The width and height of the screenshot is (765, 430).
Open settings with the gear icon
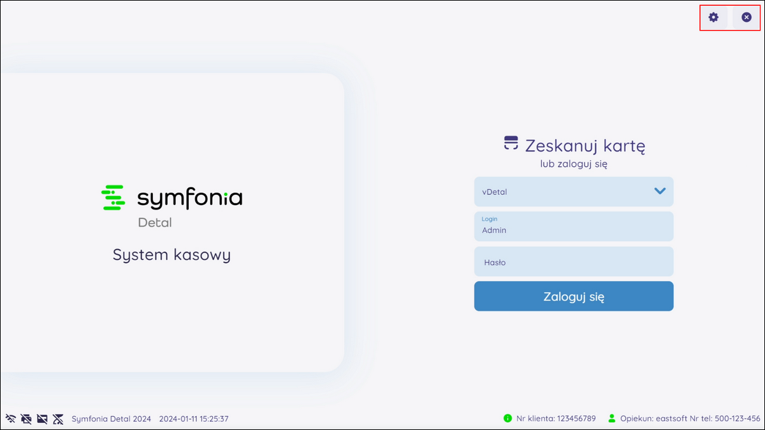pos(713,17)
